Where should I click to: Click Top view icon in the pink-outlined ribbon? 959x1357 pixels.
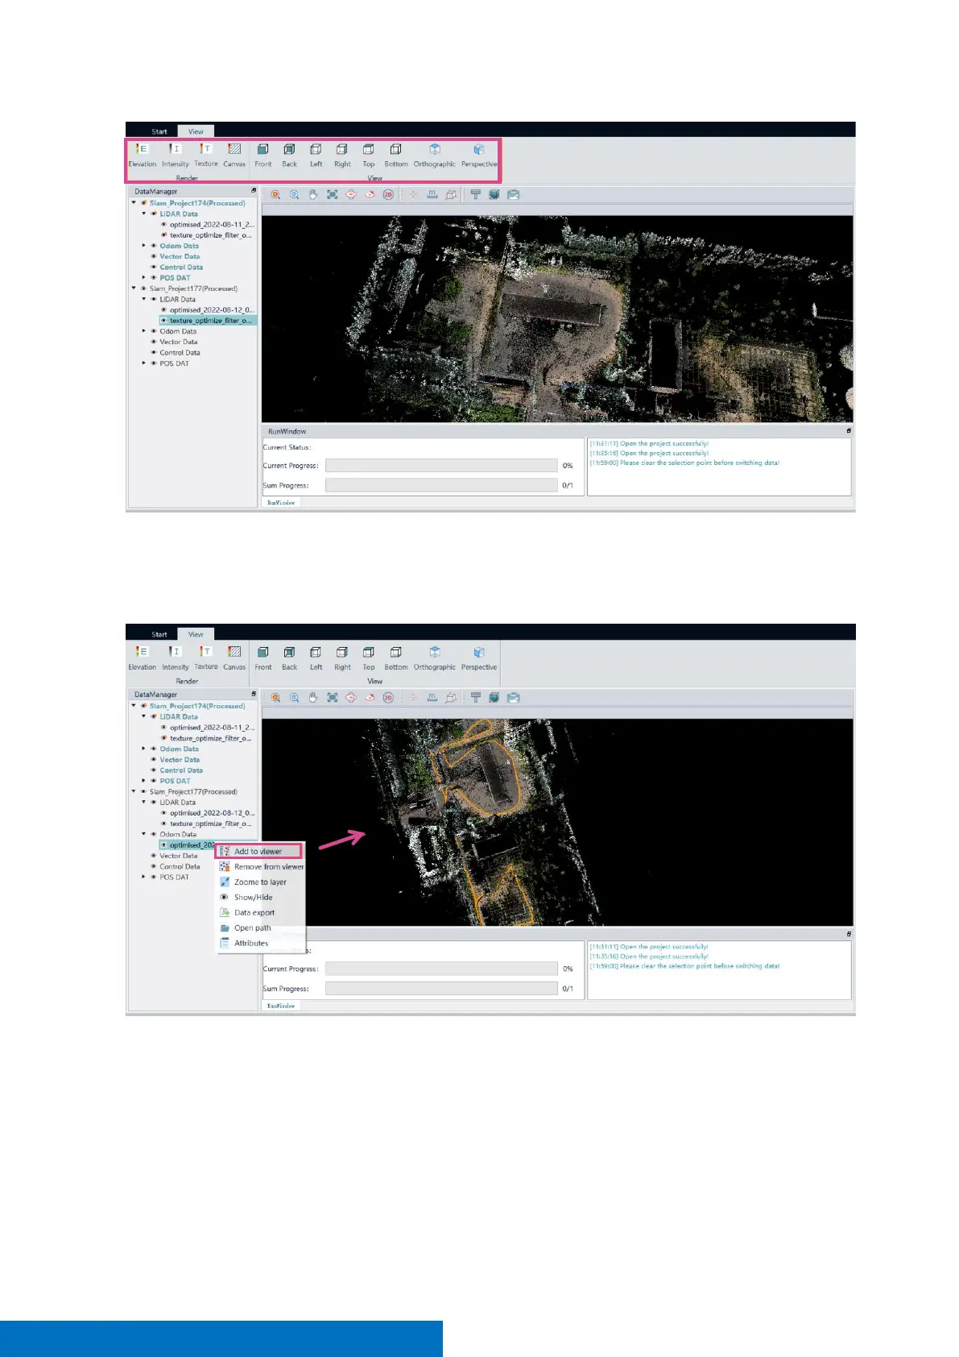click(x=369, y=154)
